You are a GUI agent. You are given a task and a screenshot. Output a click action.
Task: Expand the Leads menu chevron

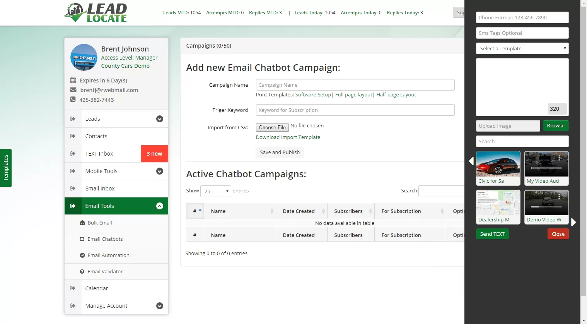pyautogui.click(x=160, y=119)
